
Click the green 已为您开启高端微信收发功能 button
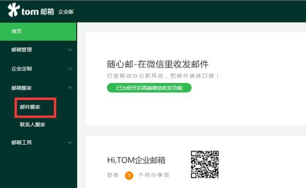tap(149, 88)
